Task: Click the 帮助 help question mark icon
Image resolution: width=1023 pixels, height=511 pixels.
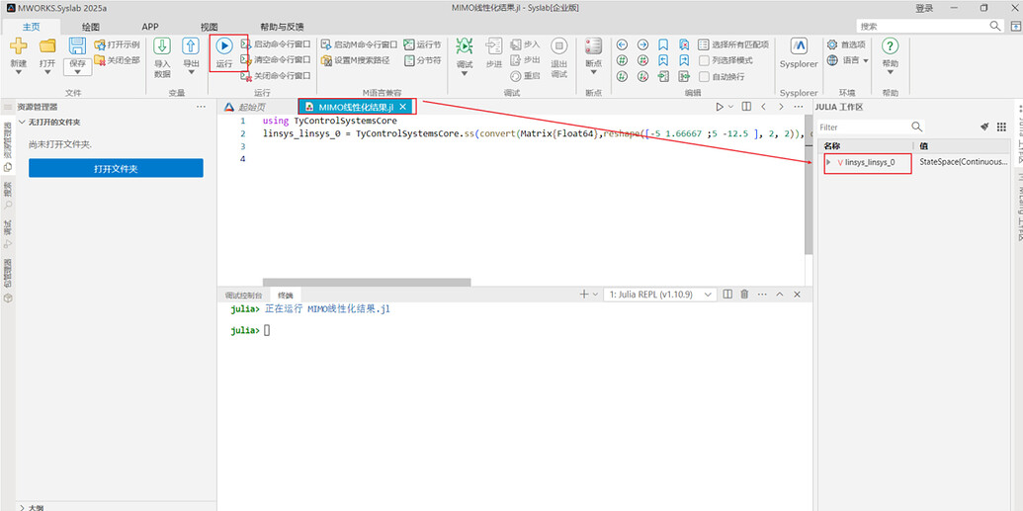Action: [x=890, y=45]
